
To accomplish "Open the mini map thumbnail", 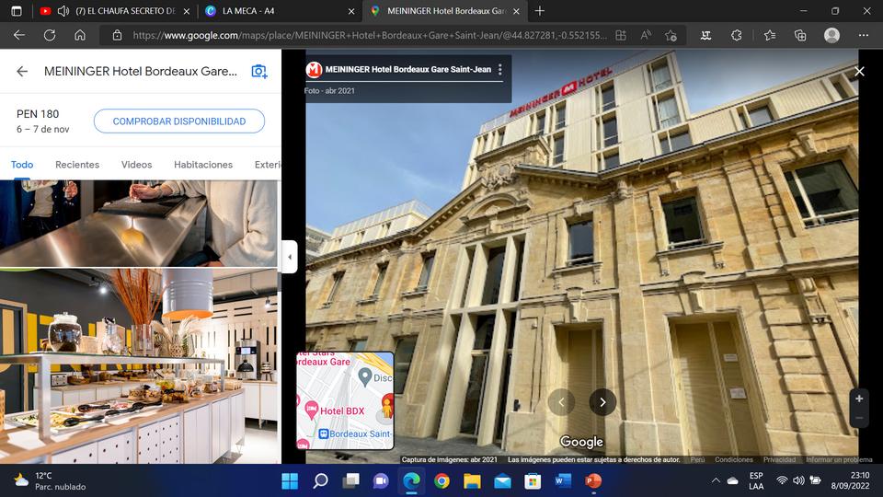I will click(345, 400).
